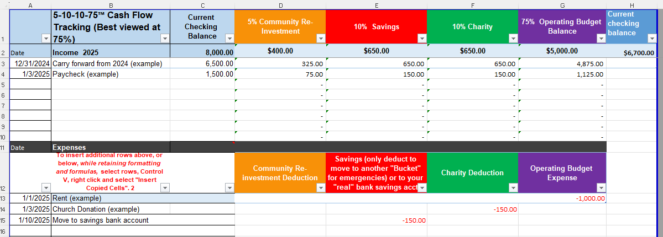
Task: Open 75% Operating Budget Balance filter dropdown
Action: point(601,38)
